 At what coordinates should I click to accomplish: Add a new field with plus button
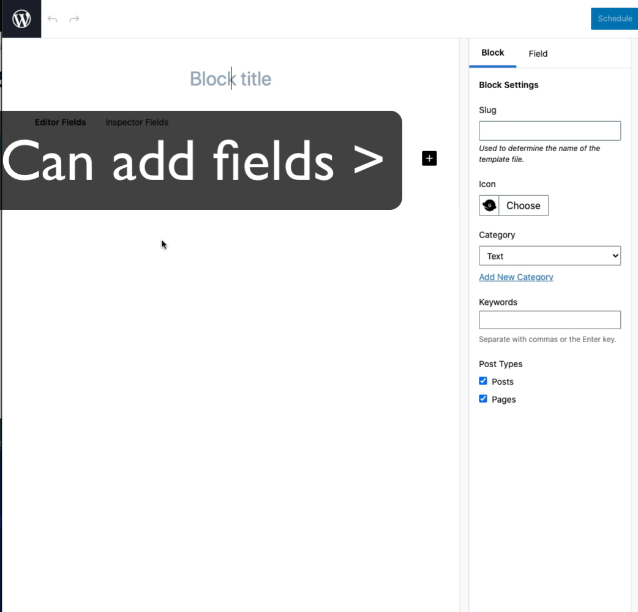[x=429, y=158]
